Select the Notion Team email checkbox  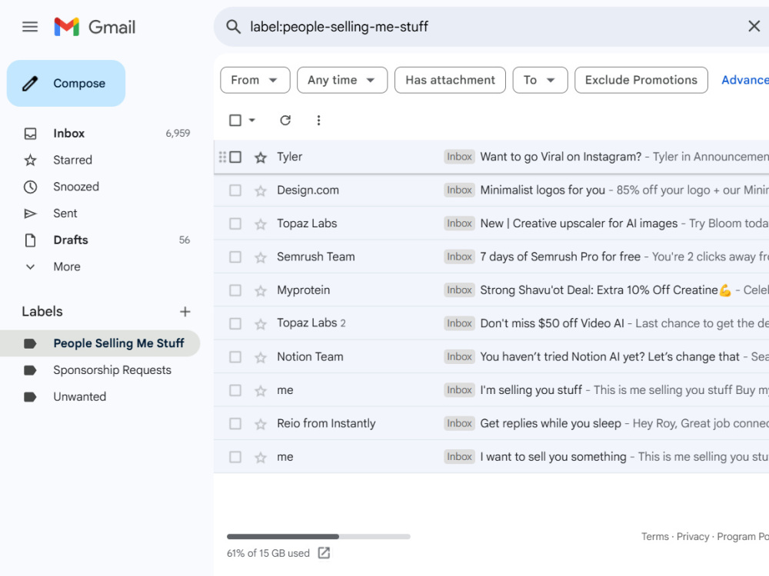click(235, 357)
